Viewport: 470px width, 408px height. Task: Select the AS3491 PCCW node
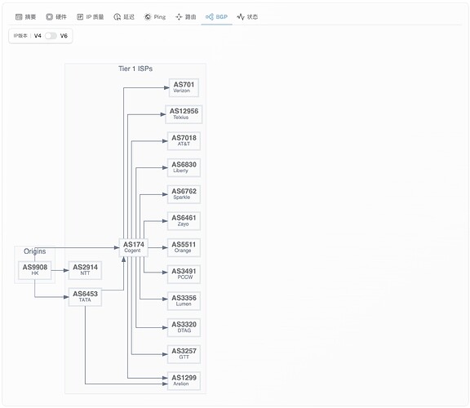coord(184,274)
